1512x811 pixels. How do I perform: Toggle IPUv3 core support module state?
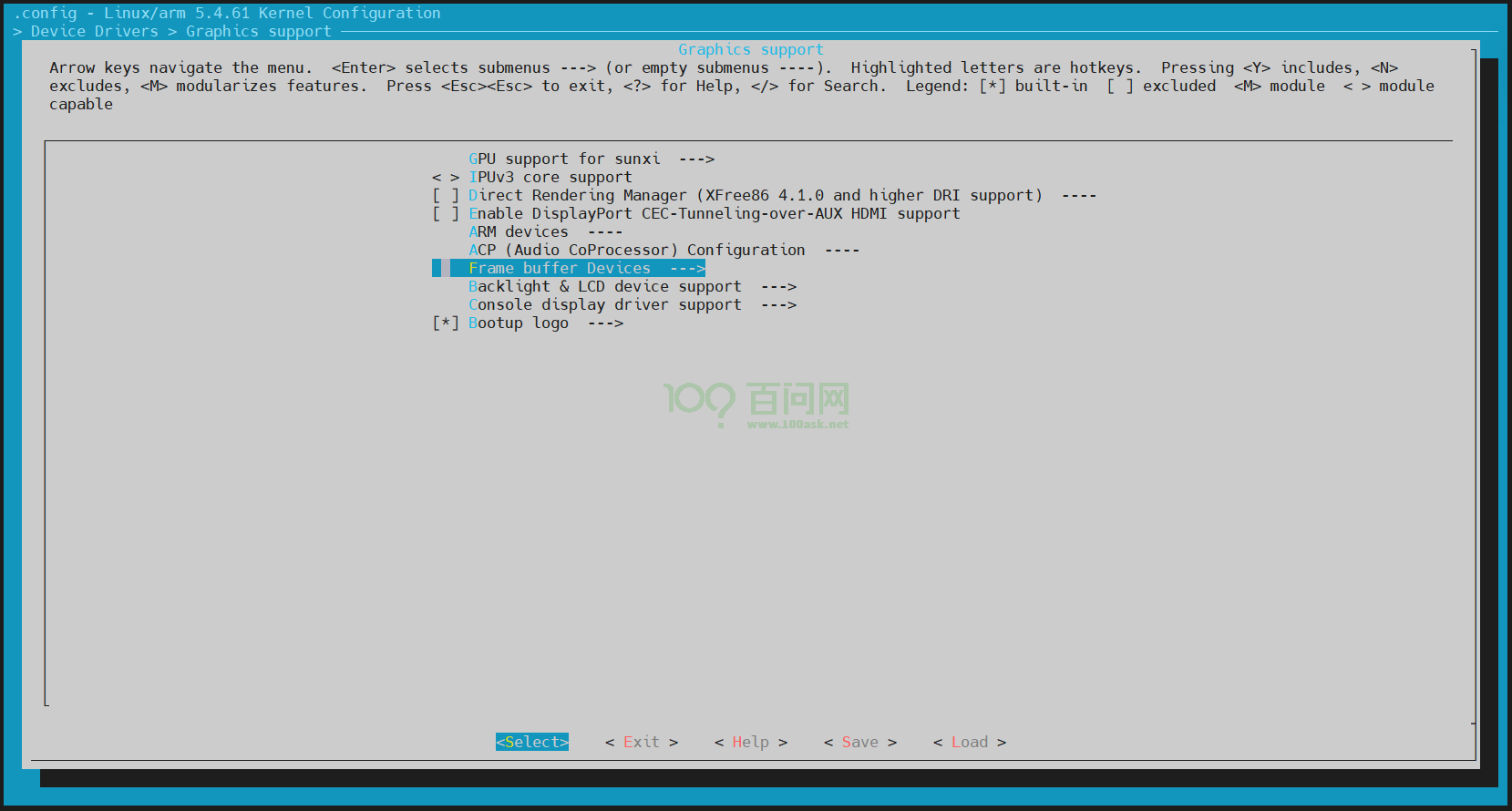(445, 177)
